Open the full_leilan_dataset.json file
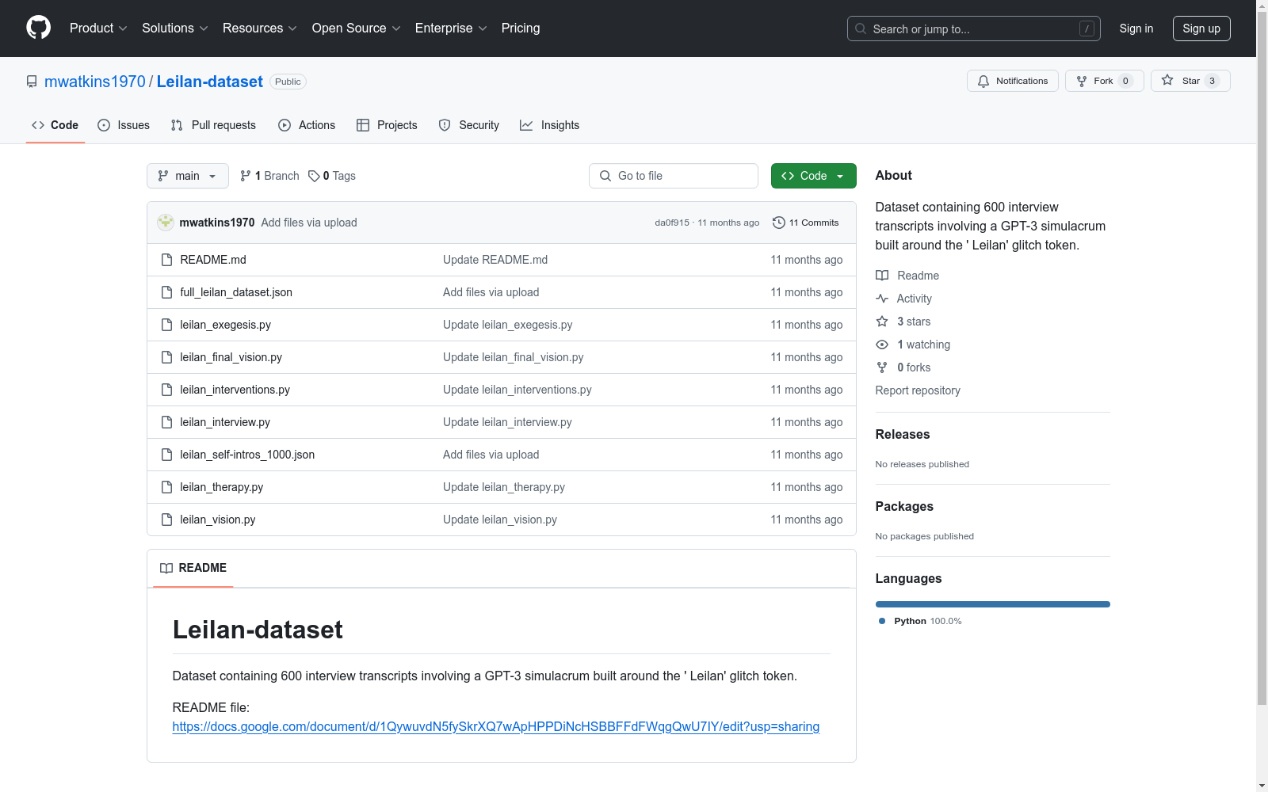The height and width of the screenshot is (792, 1268). (236, 292)
